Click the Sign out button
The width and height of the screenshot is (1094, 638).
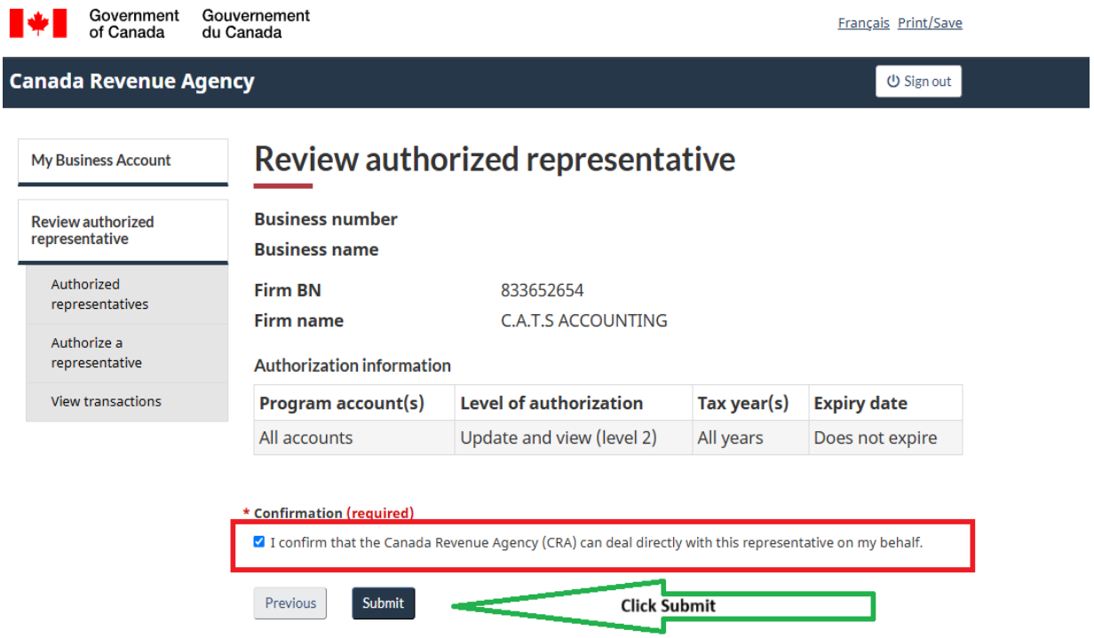[x=918, y=82]
